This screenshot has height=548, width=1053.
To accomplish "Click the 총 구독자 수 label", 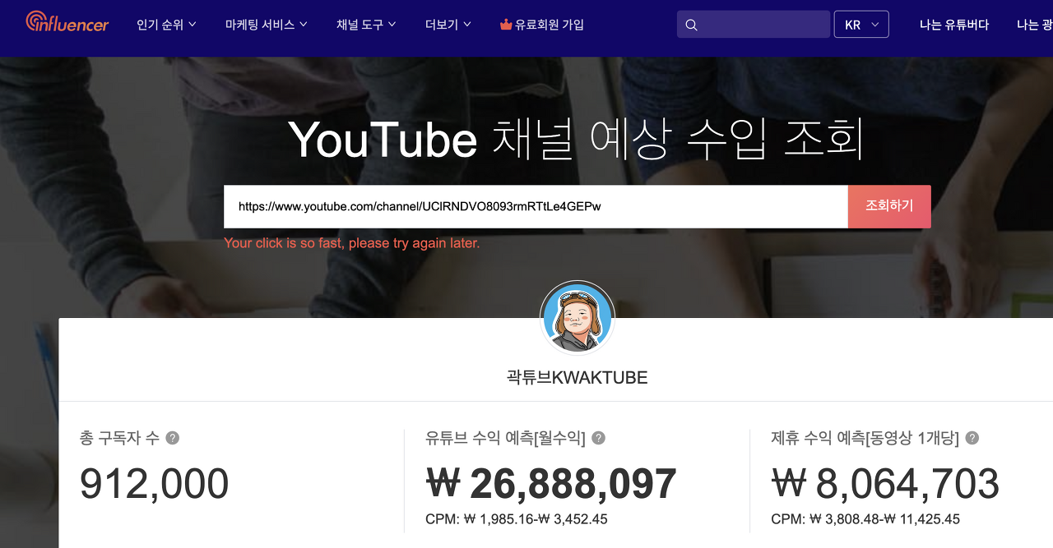I will pos(119,438).
